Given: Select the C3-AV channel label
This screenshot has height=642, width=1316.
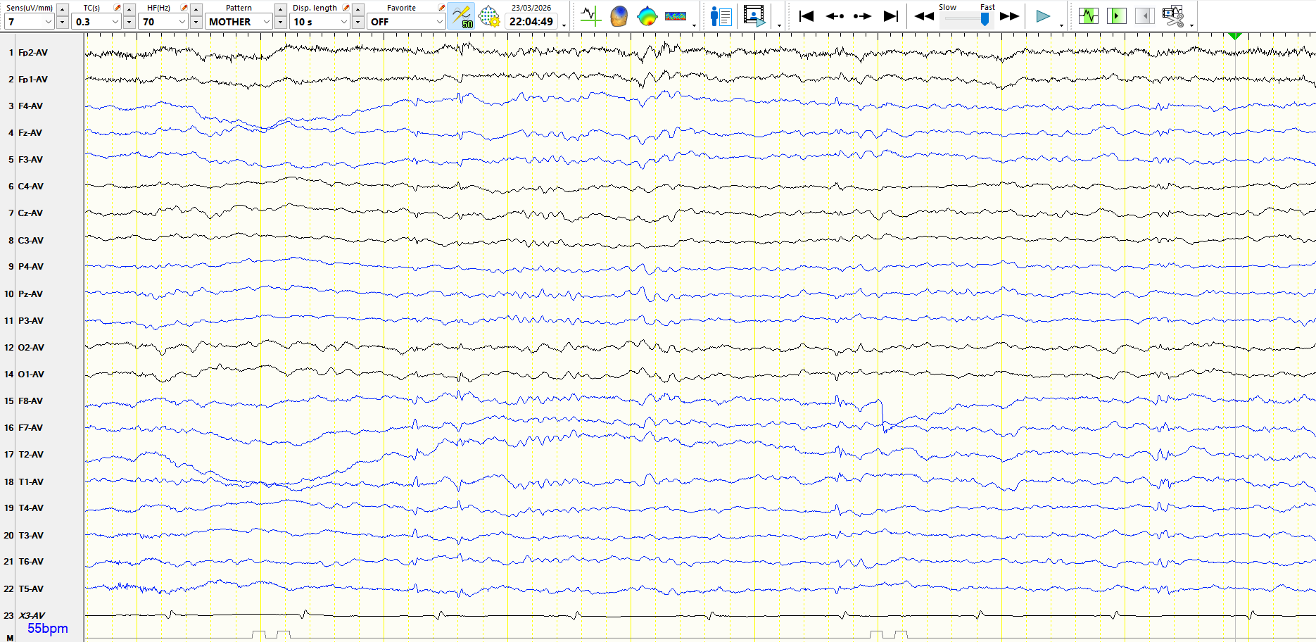Looking at the screenshot, I should (30, 241).
